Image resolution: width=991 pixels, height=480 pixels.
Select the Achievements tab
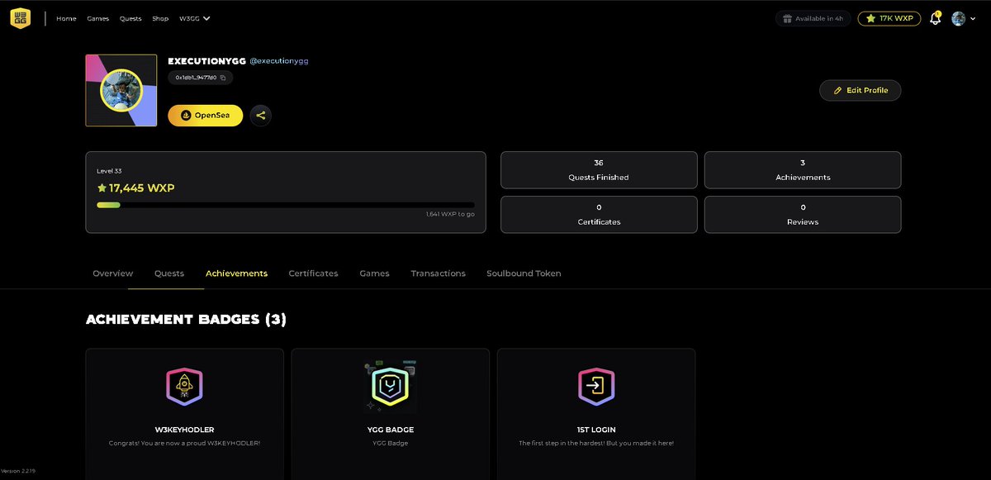pyautogui.click(x=236, y=273)
